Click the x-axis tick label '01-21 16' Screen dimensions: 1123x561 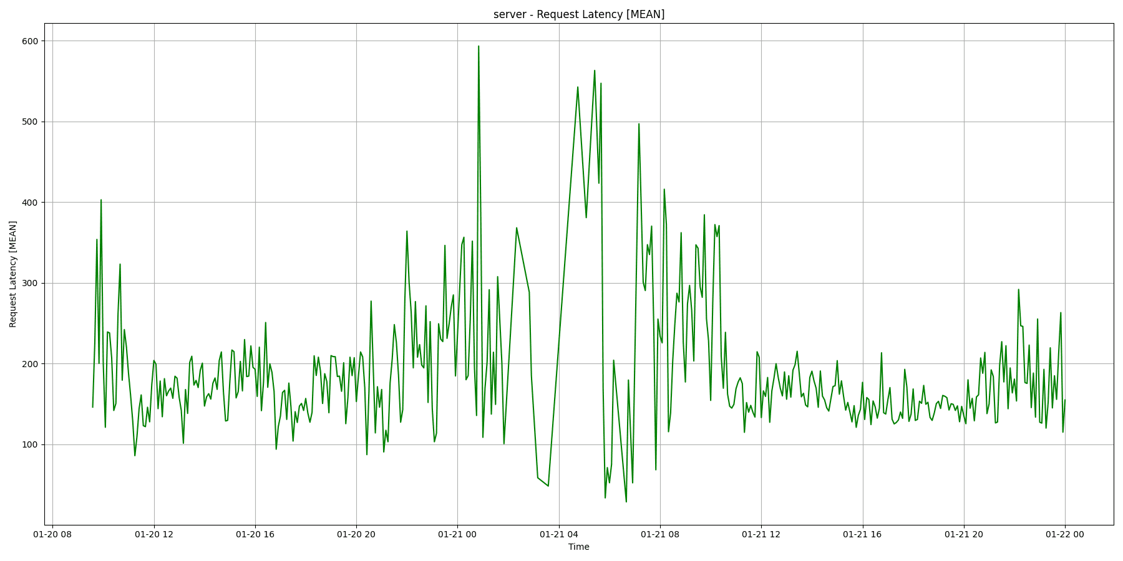tap(863, 534)
